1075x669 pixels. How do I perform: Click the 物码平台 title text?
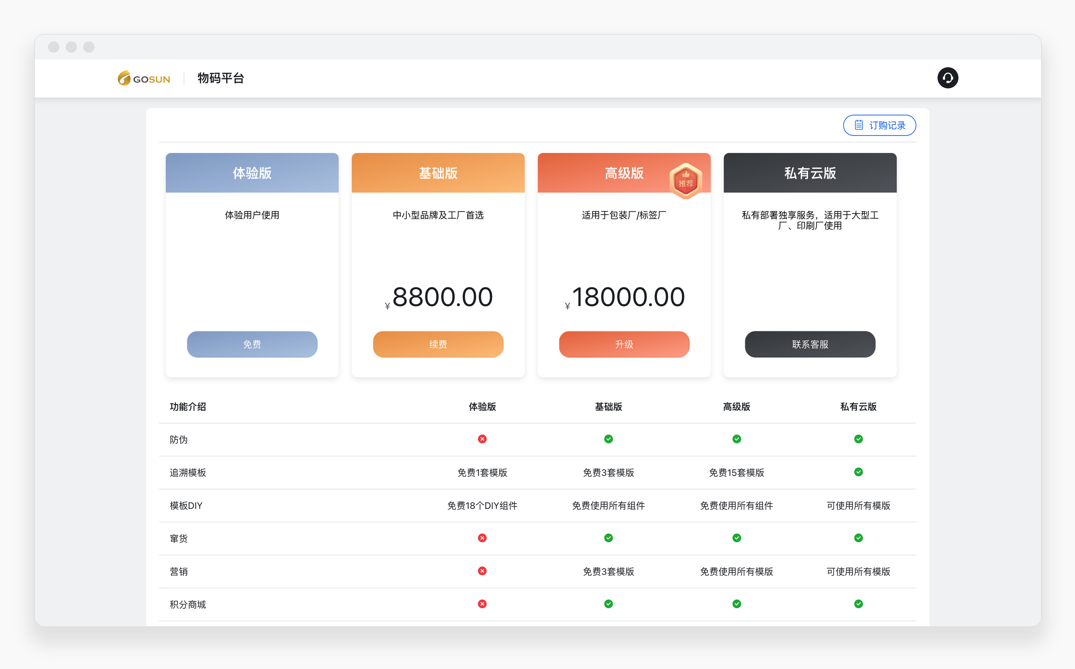pos(220,78)
